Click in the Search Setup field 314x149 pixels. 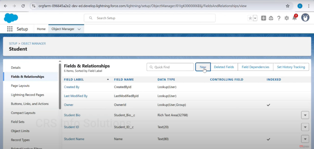click(150, 18)
